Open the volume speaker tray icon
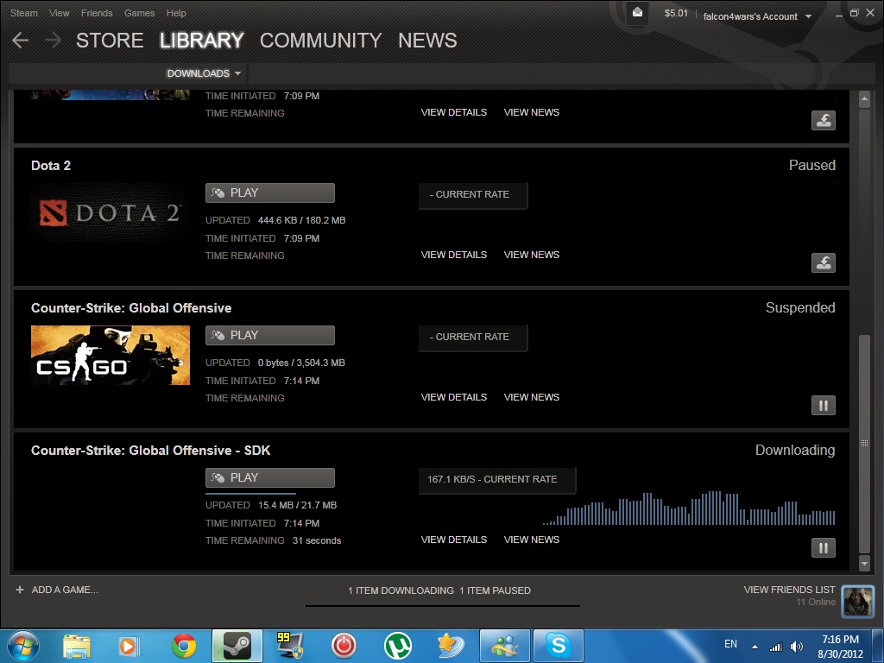 click(x=797, y=647)
